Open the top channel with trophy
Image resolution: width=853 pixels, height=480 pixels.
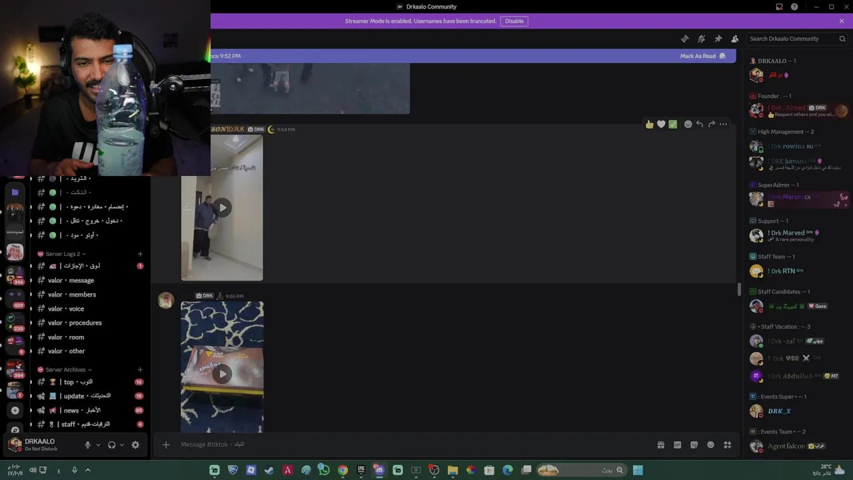click(90, 382)
